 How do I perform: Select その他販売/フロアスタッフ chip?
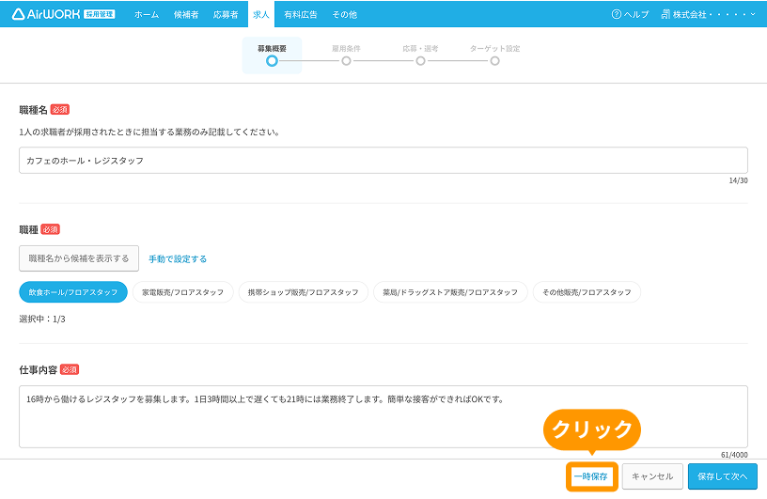click(x=587, y=292)
